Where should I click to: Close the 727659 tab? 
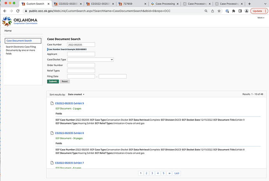pos(145,4)
